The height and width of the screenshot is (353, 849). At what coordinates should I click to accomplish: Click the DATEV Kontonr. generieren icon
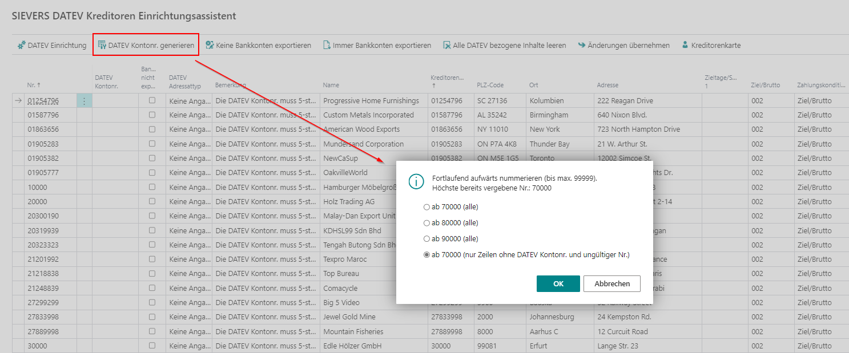pyautogui.click(x=102, y=45)
